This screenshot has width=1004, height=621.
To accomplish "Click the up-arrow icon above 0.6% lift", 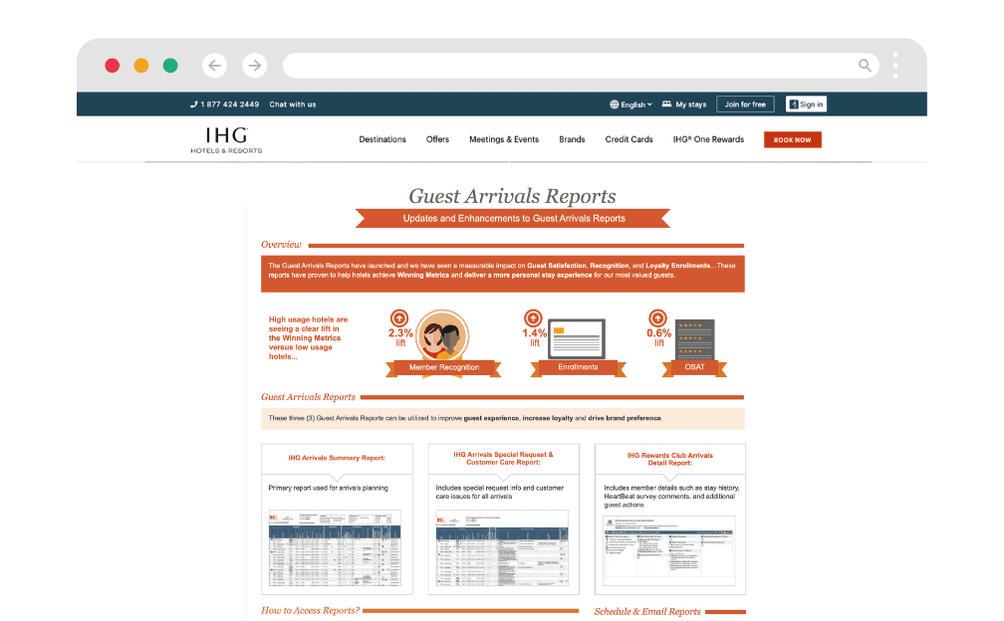I will [x=657, y=317].
